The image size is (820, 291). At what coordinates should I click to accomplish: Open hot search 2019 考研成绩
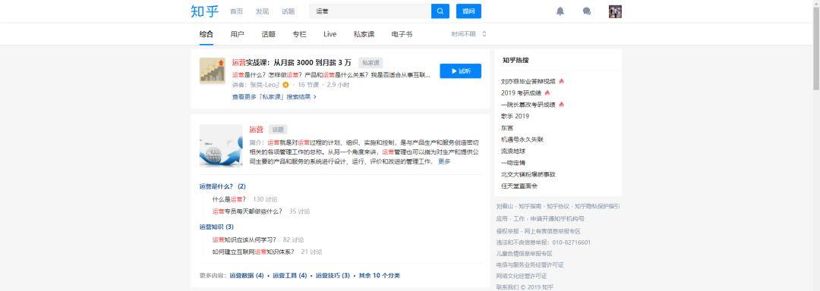(521, 92)
